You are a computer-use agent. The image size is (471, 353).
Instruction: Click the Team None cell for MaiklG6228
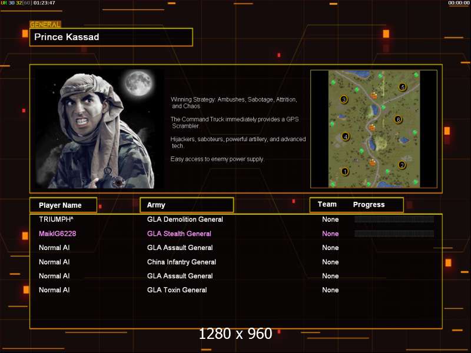coord(330,234)
